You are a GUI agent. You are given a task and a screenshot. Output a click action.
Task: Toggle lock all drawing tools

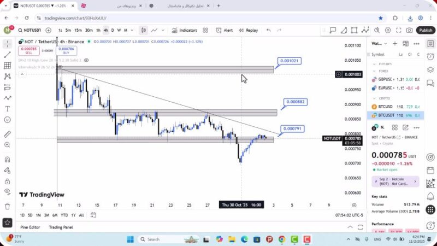pos(7,180)
